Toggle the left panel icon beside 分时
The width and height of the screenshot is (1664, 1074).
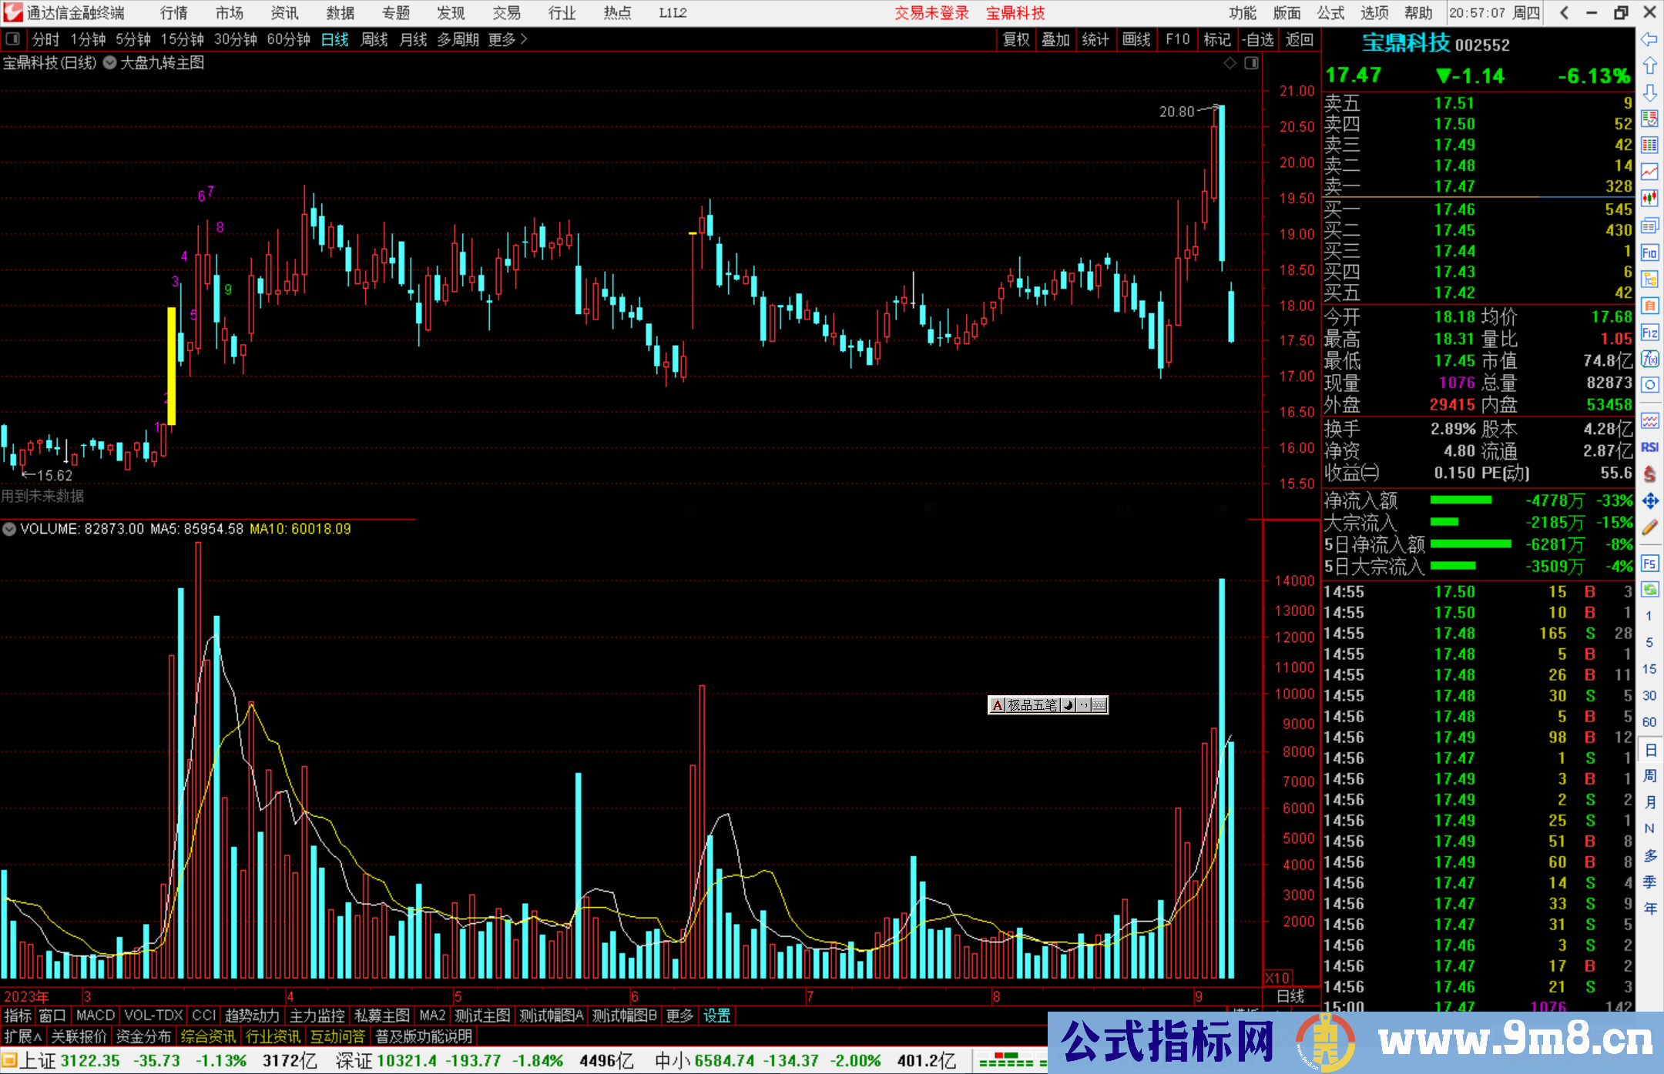tap(13, 39)
